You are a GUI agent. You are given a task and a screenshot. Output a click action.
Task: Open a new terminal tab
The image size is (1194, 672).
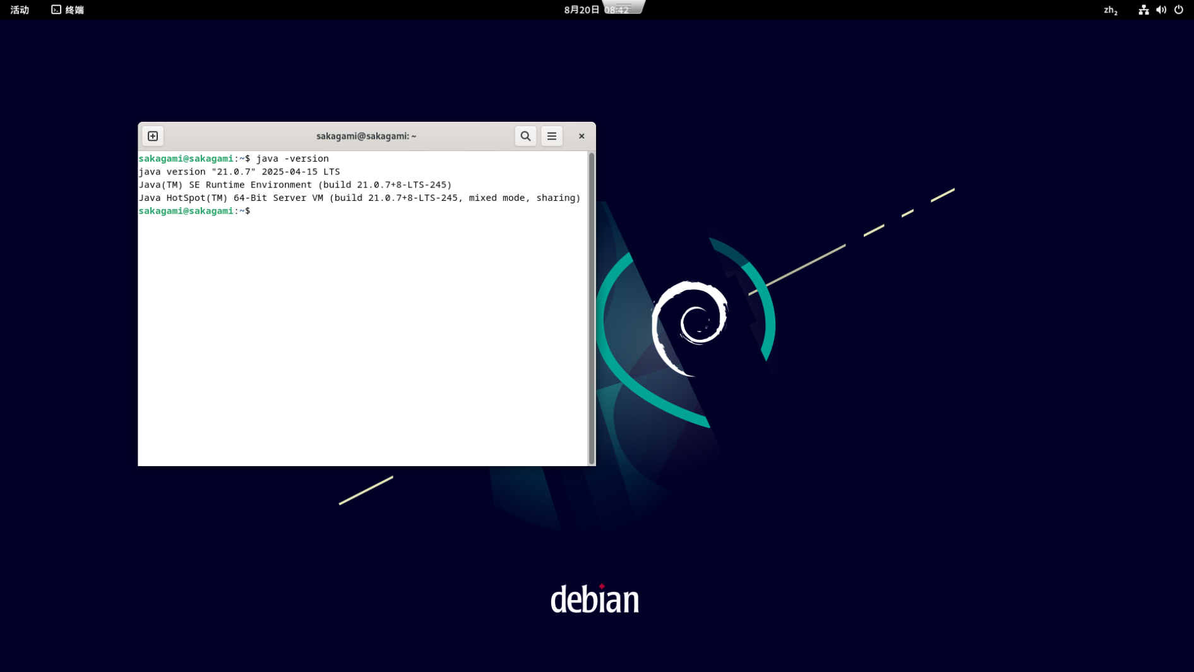click(153, 136)
